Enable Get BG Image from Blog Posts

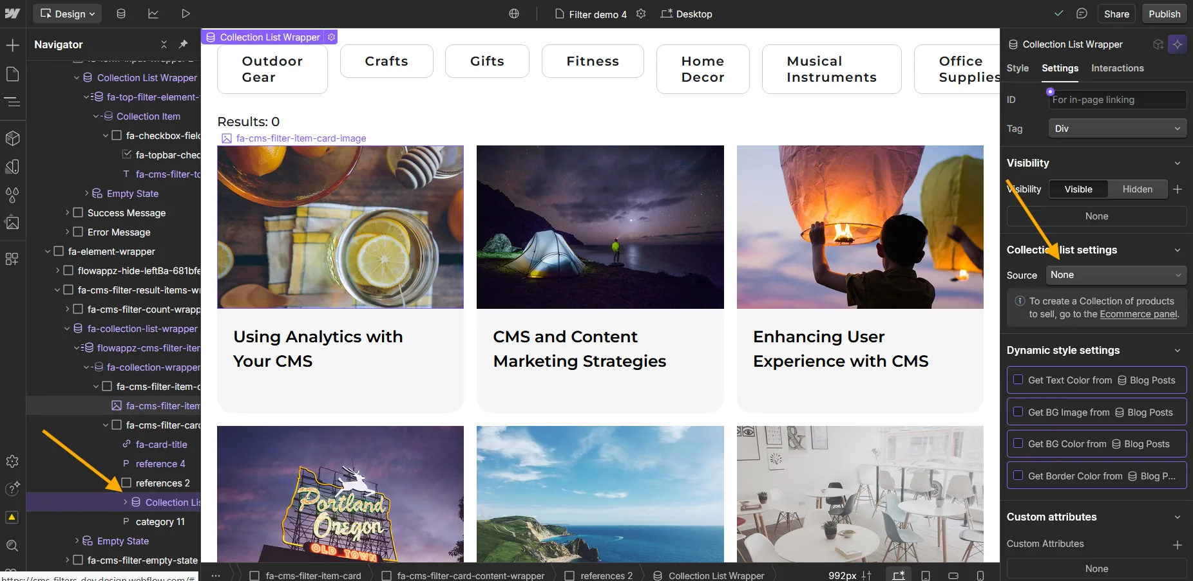1018,412
